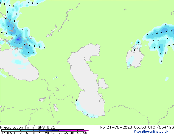
Task: Click the magenta arrow ending the legend
Action: click(x=87, y=130)
